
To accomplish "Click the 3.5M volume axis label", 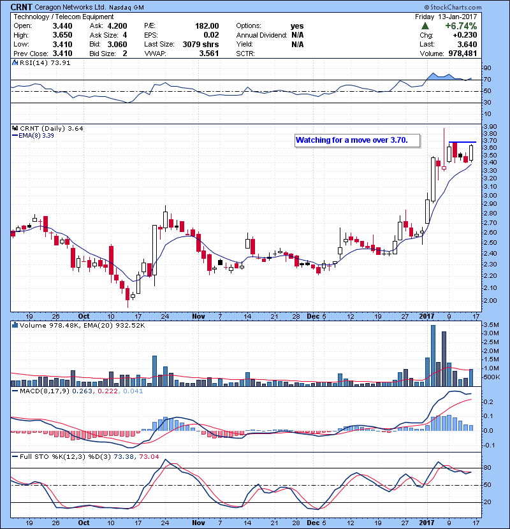I will pos(491,325).
